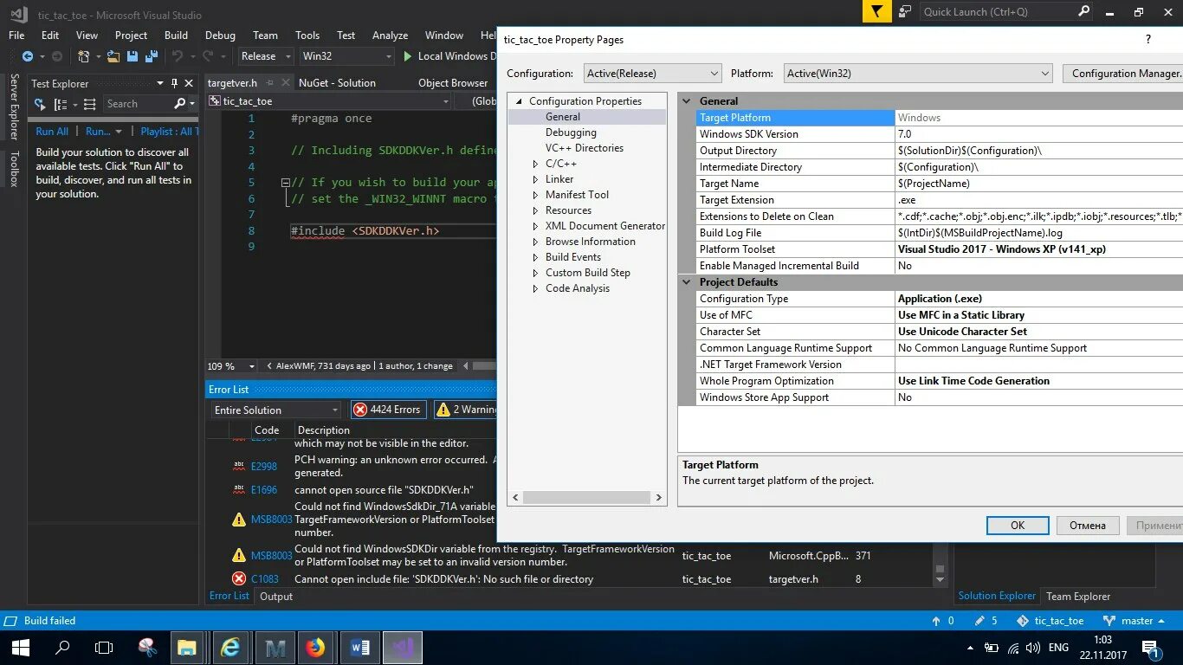Click the Save toolbar icon
Image resolution: width=1183 pixels, height=665 pixels.
133,56
